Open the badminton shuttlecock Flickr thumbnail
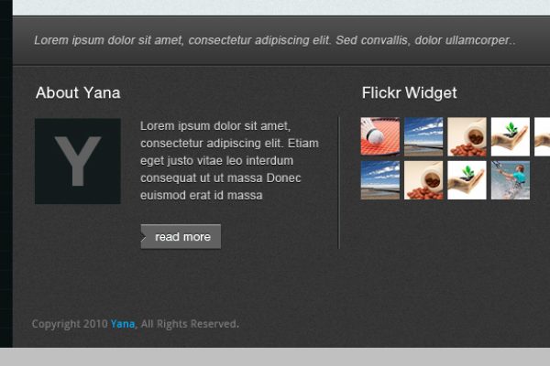This screenshot has height=366, width=550. 380,136
